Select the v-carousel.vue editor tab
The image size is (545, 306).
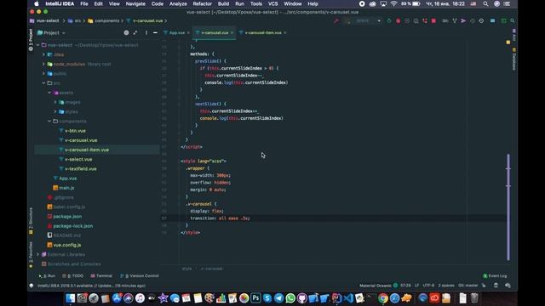[x=215, y=32]
